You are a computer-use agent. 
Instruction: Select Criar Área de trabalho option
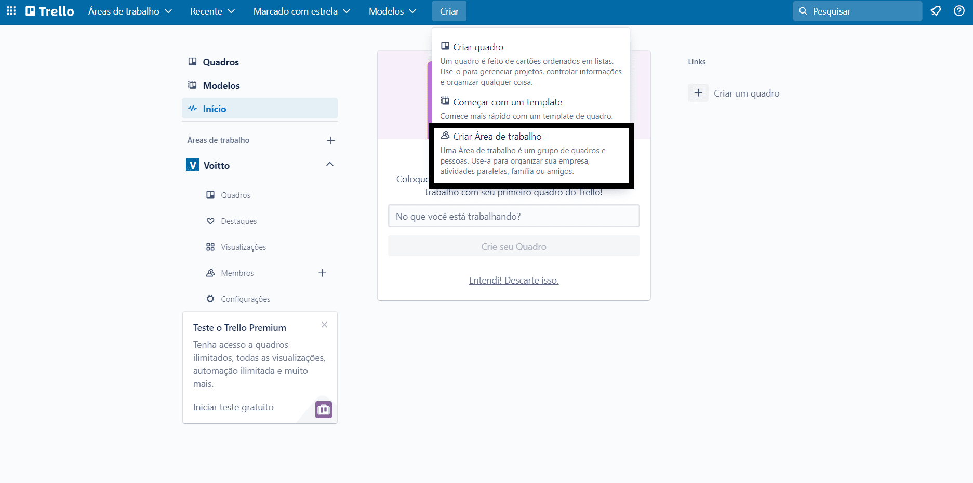pos(531,153)
